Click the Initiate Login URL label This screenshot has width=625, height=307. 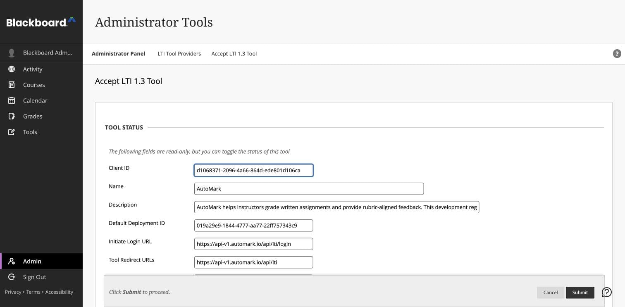[x=130, y=242]
